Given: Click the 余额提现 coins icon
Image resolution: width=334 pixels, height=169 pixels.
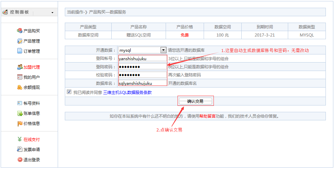Looking at the screenshot, I should click(20, 87).
